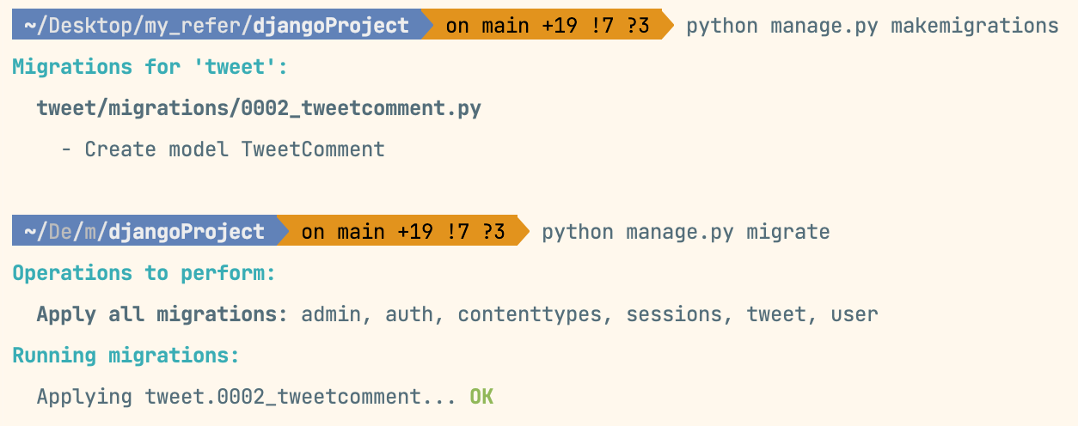Open the tweet/migrations/0002_tweetcomment.py file path
Screen dimensions: 1078x426
pyautogui.click(x=258, y=108)
